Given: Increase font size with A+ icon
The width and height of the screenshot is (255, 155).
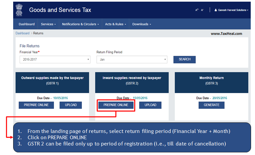Looking at the screenshot, I should pos(197,10).
